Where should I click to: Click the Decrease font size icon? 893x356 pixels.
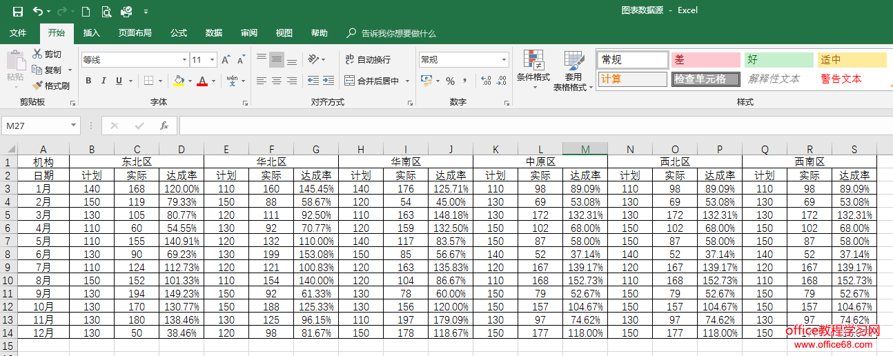pyautogui.click(x=242, y=60)
